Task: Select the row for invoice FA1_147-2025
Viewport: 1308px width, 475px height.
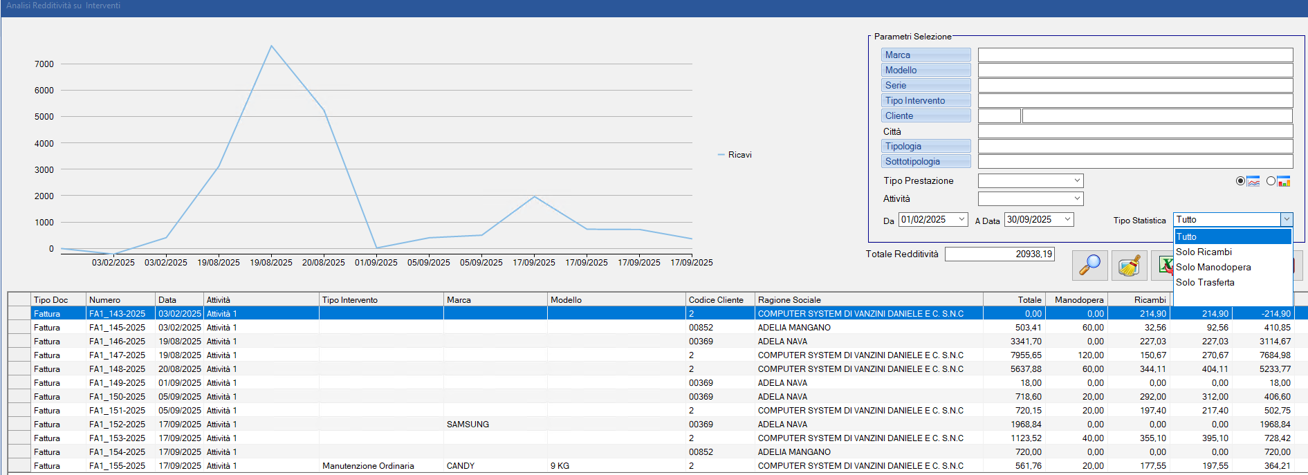Action: (117, 355)
